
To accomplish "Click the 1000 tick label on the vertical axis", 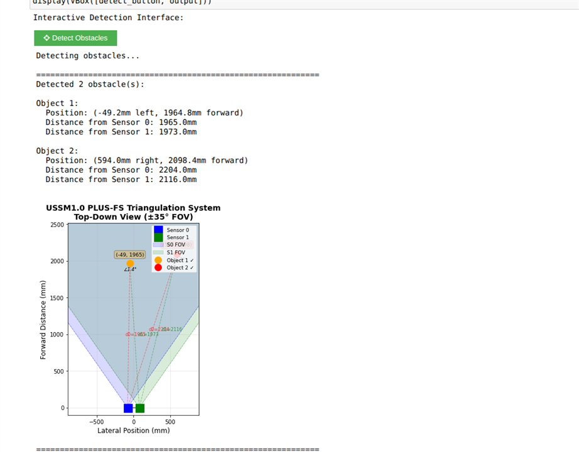I will (57, 335).
